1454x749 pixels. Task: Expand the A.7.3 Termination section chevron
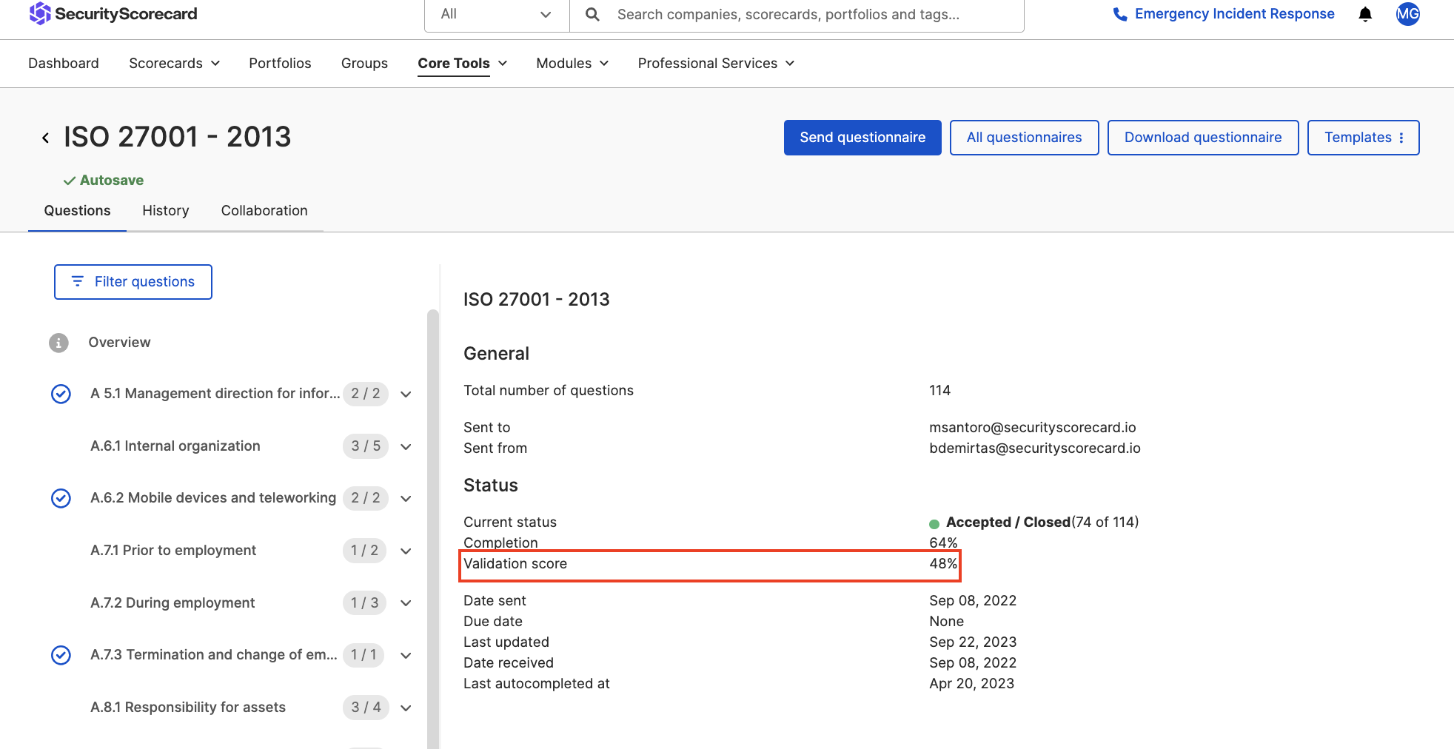coord(406,656)
